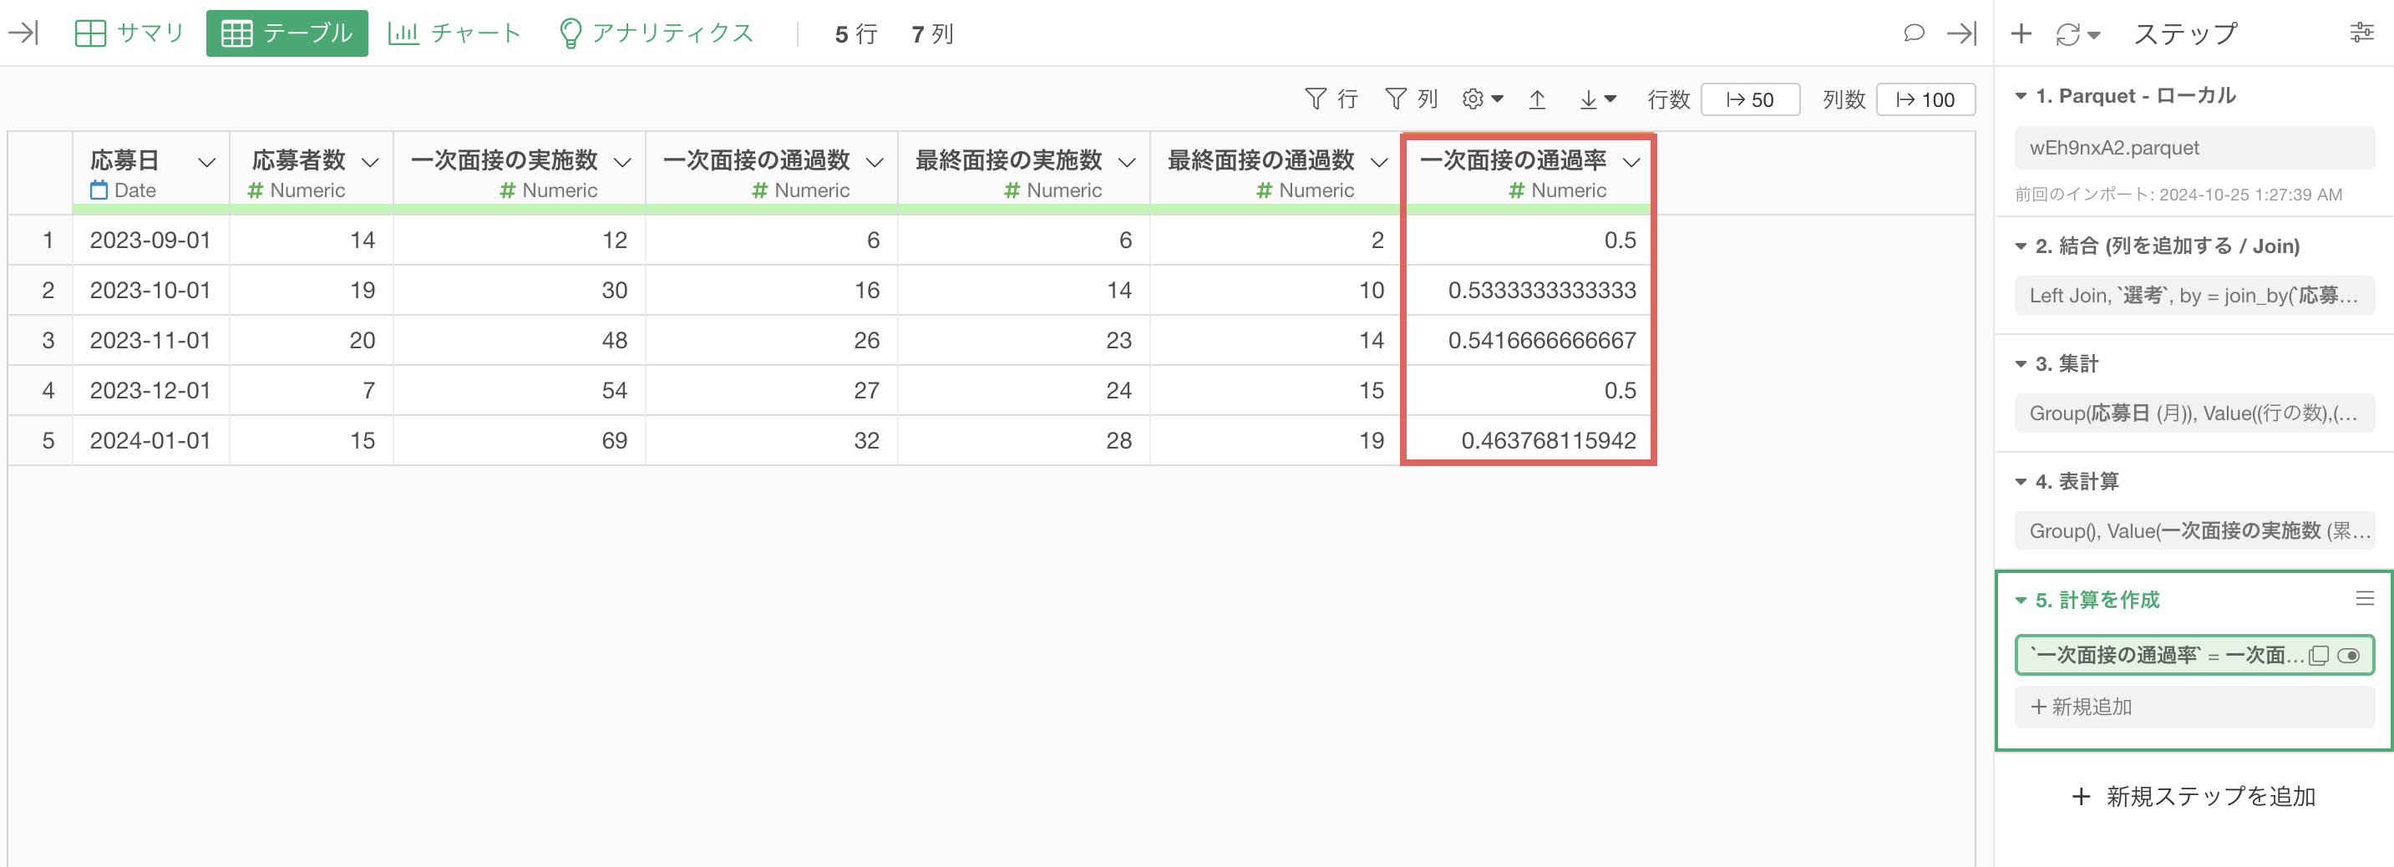Open the table gear settings dropdown
2394x867 pixels.
(x=1483, y=99)
